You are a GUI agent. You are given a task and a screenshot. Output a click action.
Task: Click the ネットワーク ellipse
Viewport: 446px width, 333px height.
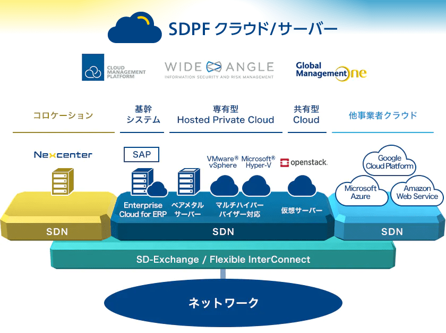tap(223, 303)
